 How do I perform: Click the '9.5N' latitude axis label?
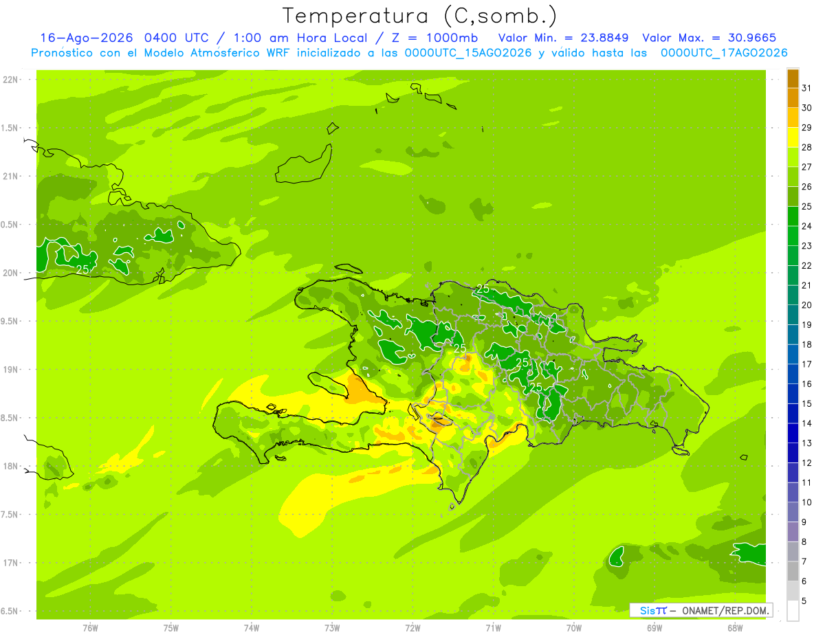(10, 322)
